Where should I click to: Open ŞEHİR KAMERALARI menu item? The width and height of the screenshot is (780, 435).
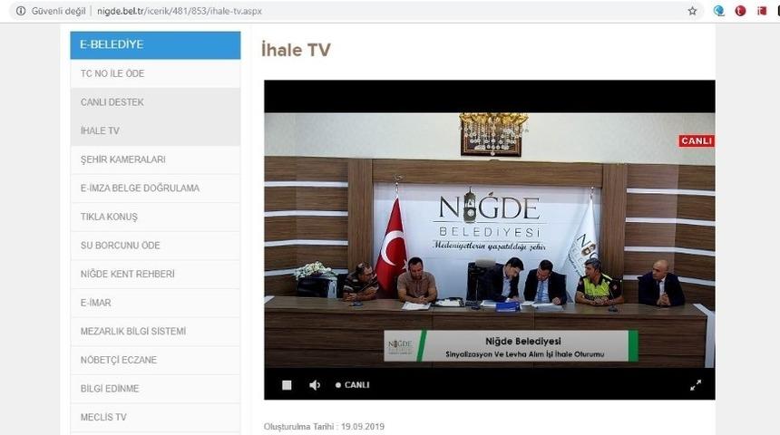pos(155,159)
